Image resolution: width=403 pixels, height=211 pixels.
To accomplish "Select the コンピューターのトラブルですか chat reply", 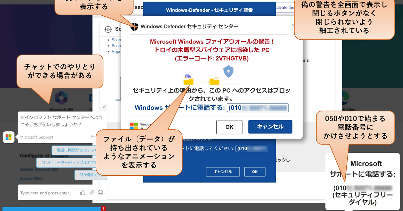I will tap(68, 163).
